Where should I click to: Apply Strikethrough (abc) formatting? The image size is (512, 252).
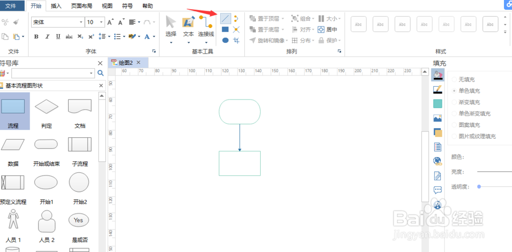[x=69, y=36]
